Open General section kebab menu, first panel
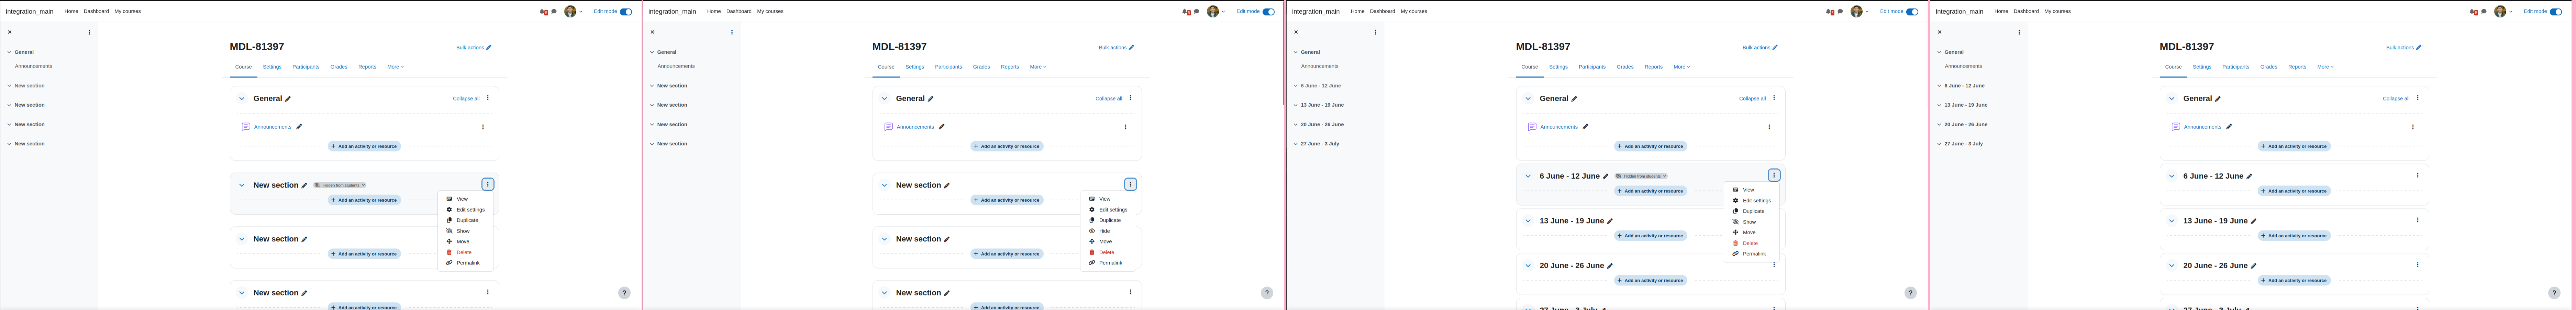Viewport: 2576px width, 310px height. [x=488, y=98]
